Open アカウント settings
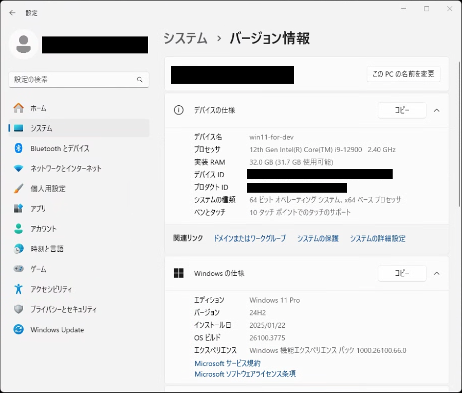This screenshot has height=393, width=462. (x=79, y=229)
